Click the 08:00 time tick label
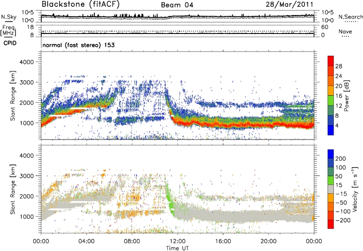 click(132, 241)
